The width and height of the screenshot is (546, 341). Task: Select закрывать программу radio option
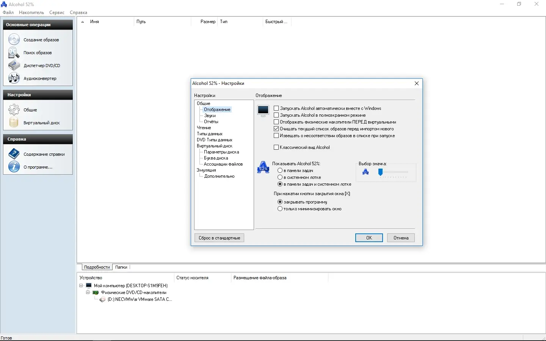pos(280,202)
